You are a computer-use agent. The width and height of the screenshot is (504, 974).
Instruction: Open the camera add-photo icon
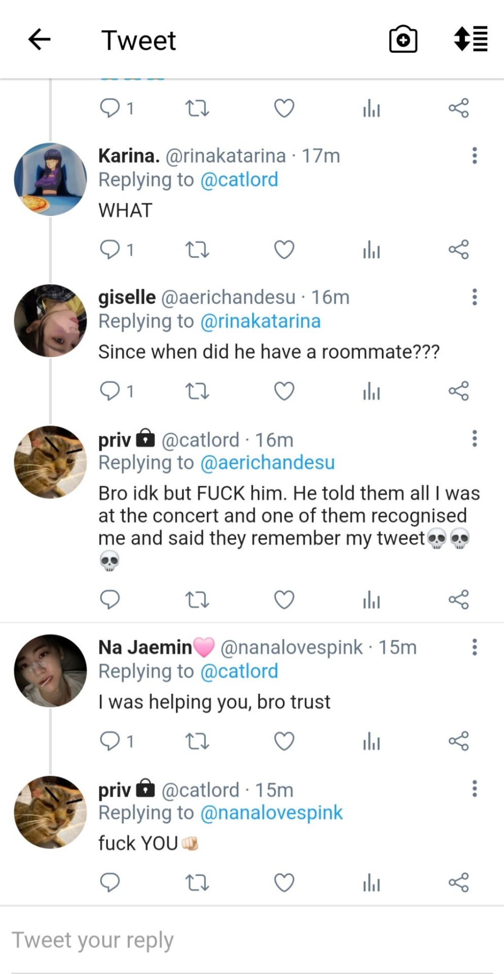click(x=403, y=40)
